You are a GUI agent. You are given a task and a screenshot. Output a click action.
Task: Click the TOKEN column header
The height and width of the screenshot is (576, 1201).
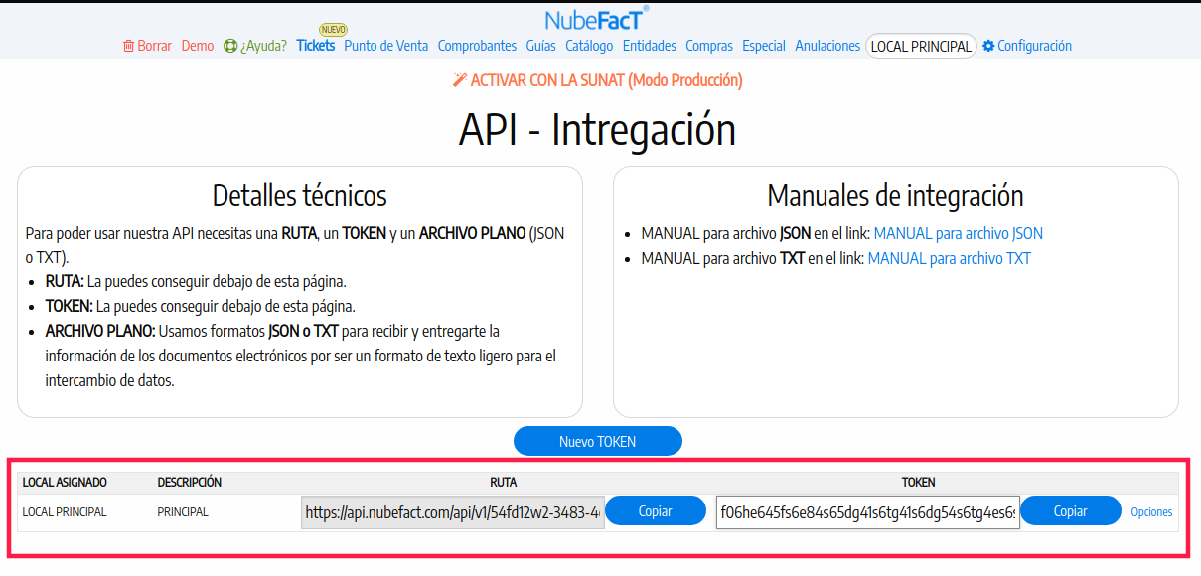click(x=918, y=483)
